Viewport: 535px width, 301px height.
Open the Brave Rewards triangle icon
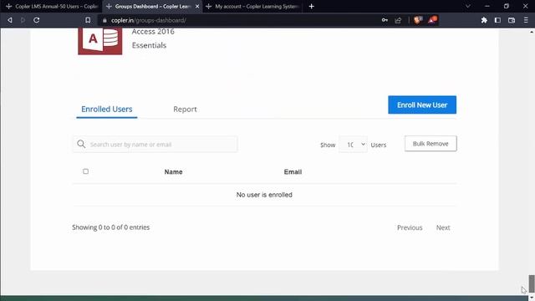[x=433, y=20]
